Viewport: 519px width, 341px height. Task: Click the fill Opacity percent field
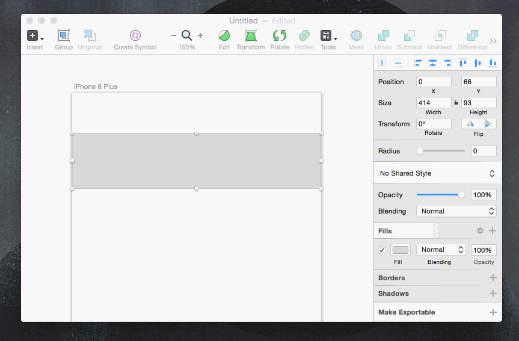click(484, 250)
